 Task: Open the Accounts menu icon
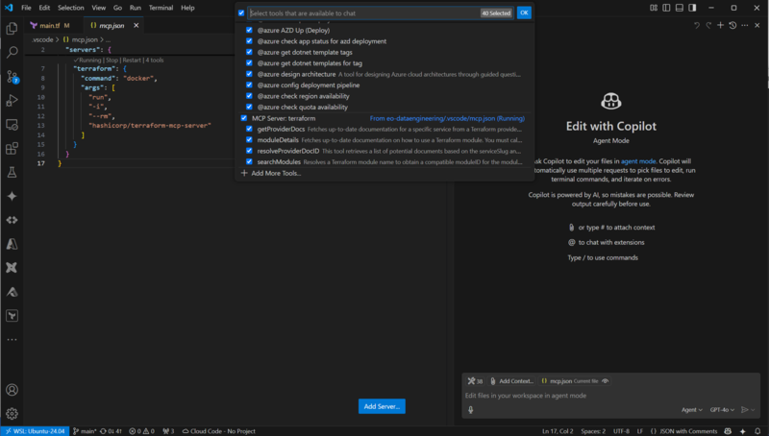[12, 390]
